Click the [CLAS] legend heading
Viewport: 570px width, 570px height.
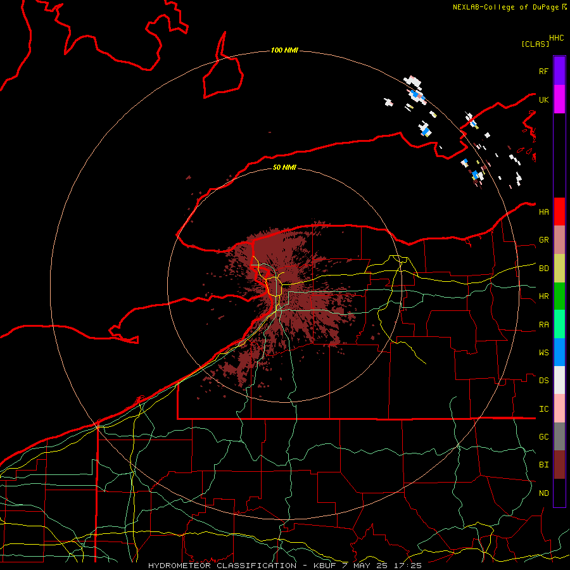pos(535,44)
